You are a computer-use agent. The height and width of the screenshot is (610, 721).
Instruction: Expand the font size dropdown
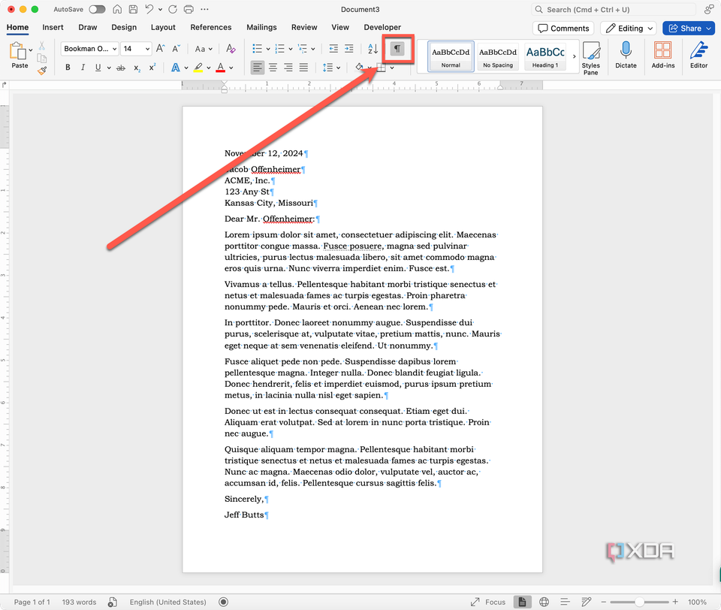(x=135, y=48)
